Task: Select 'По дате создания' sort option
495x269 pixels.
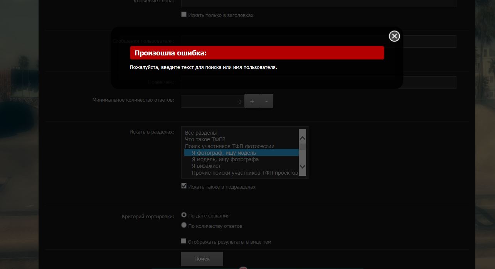Action: pyautogui.click(x=184, y=215)
